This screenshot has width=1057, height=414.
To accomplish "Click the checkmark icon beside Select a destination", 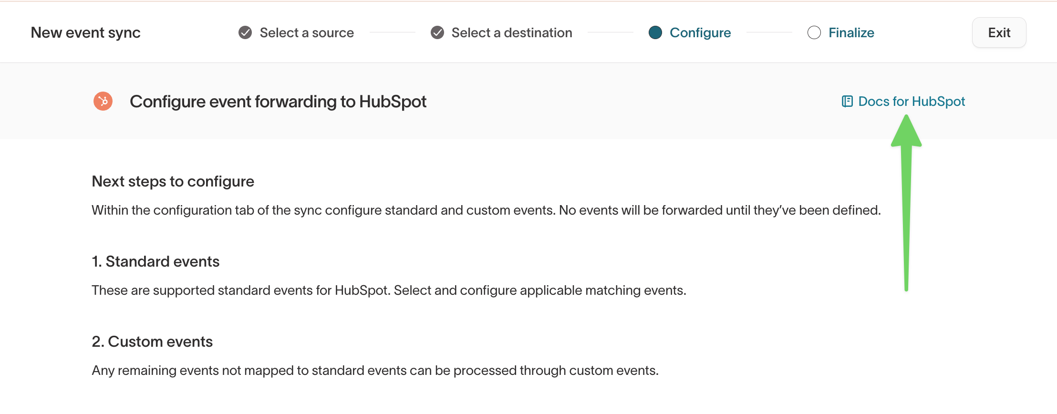I will [x=437, y=32].
